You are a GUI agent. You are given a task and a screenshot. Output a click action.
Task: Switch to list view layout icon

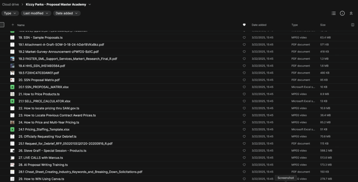(333, 13)
